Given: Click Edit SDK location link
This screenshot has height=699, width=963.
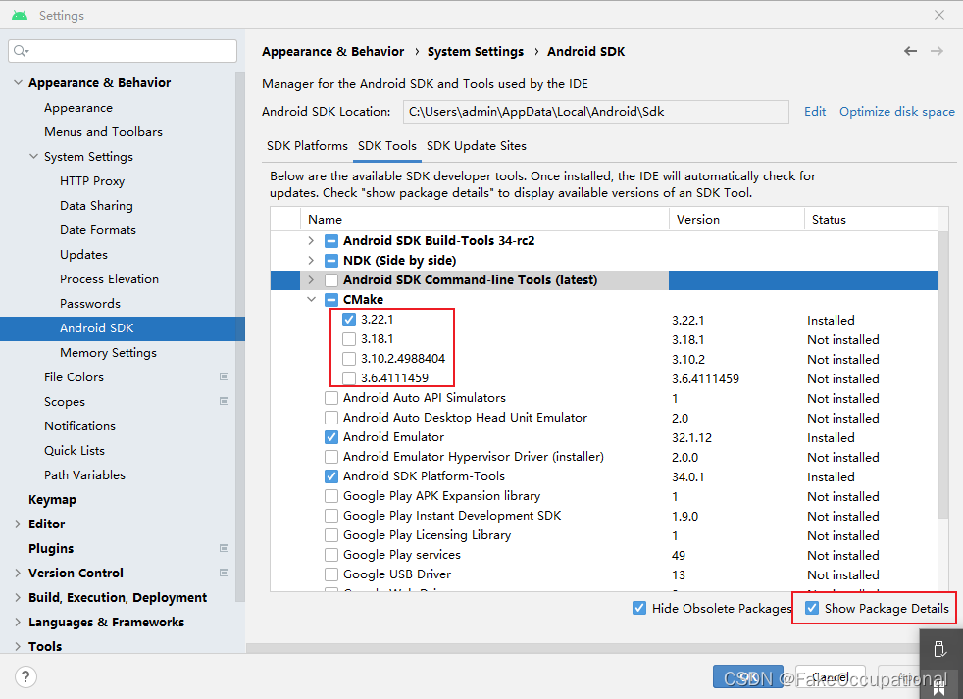Looking at the screenshot, I should [815, 112].
